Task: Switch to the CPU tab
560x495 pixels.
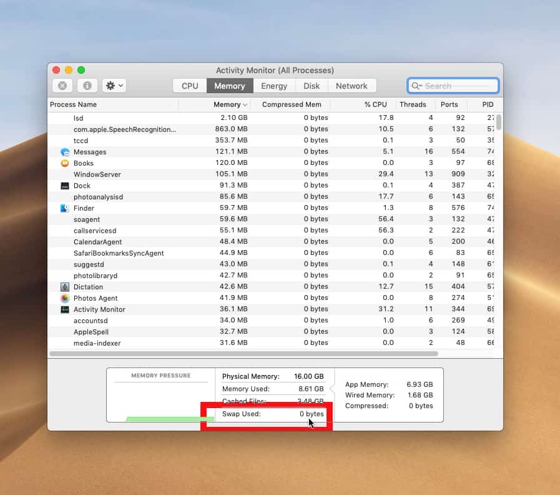Action: tap(190, 86)
